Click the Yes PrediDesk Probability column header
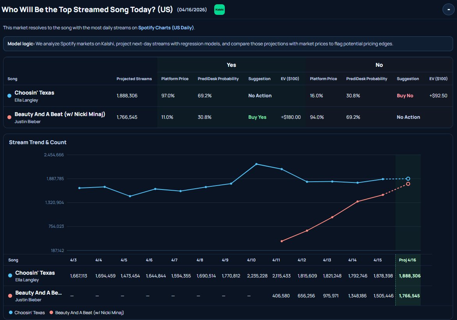Screen dimensions: 457x320 218,79
